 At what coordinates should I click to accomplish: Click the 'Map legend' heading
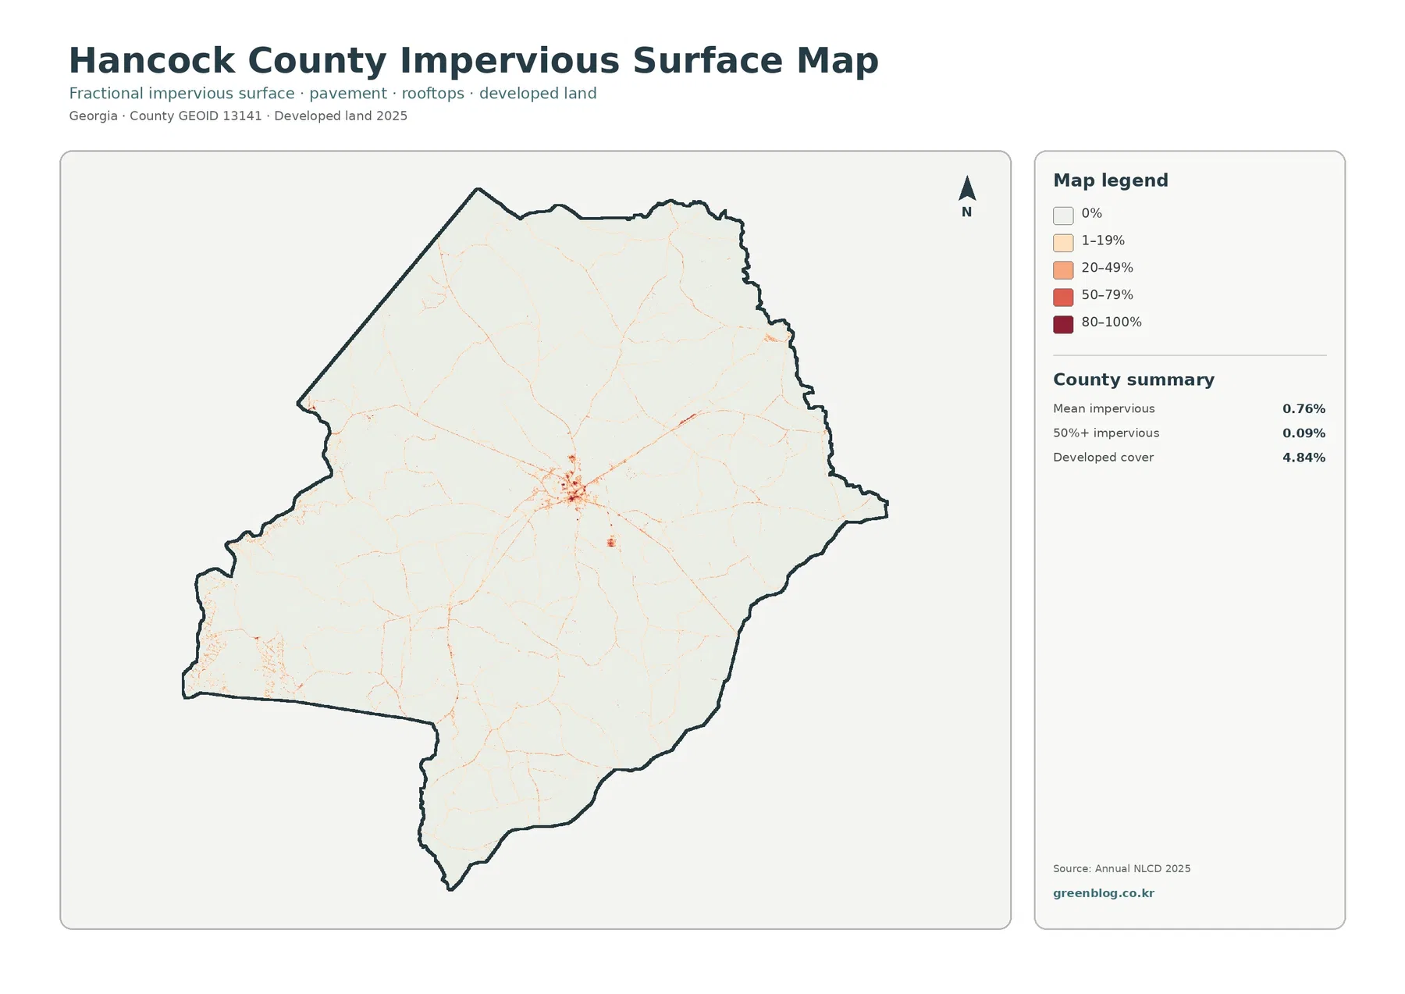point(1111,180)
